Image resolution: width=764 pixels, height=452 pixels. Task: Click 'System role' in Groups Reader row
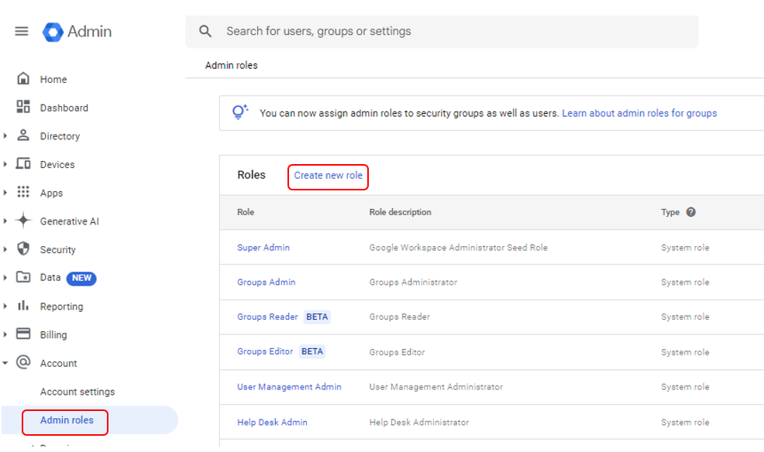685,317
